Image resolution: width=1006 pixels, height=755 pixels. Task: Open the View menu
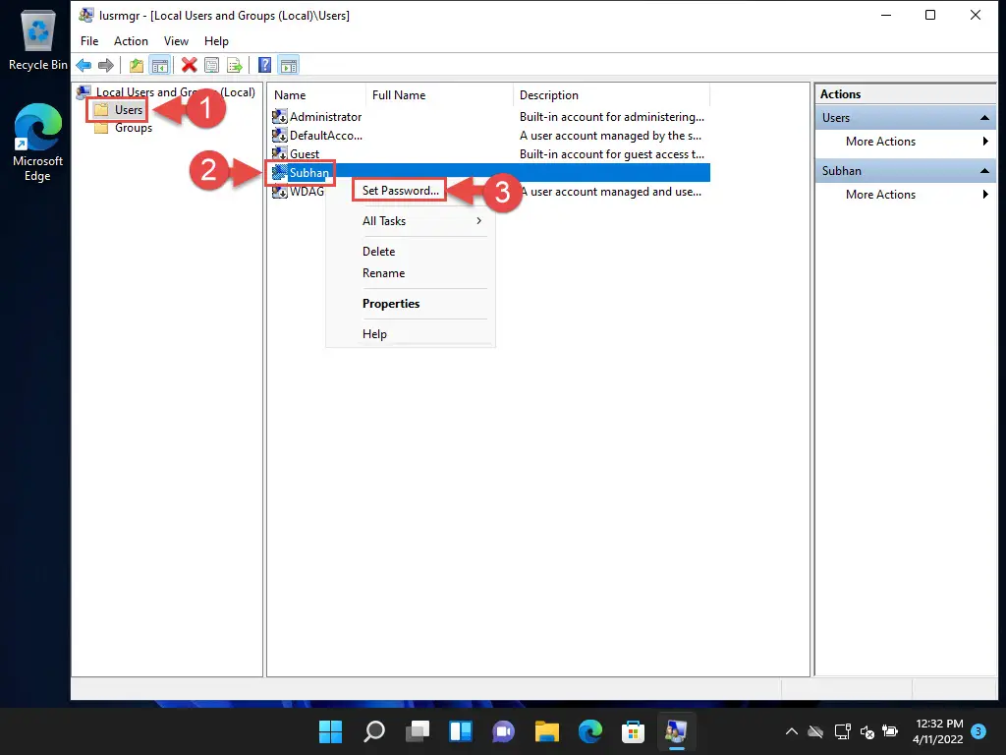[x=176, y=41]
